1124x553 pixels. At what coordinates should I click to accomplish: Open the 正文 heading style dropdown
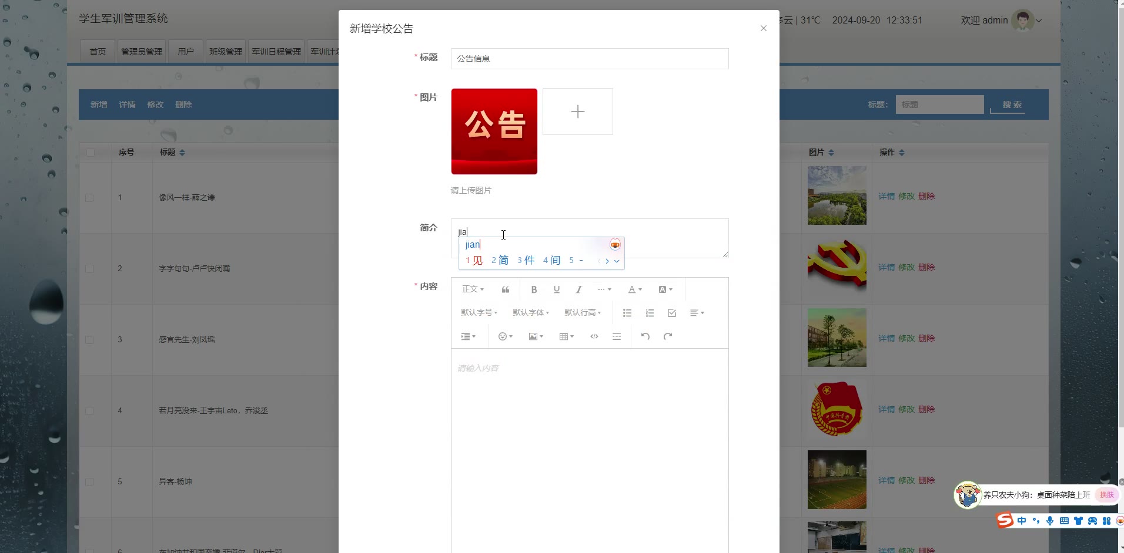pyautogui.click(x=473, y=289)
